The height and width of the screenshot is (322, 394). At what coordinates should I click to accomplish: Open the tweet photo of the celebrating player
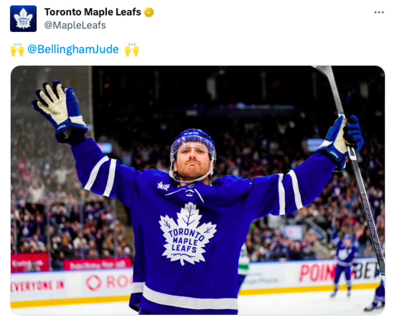tap(198, 190)
